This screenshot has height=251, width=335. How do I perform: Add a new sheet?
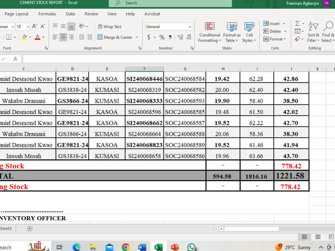[x=30, y=229]
